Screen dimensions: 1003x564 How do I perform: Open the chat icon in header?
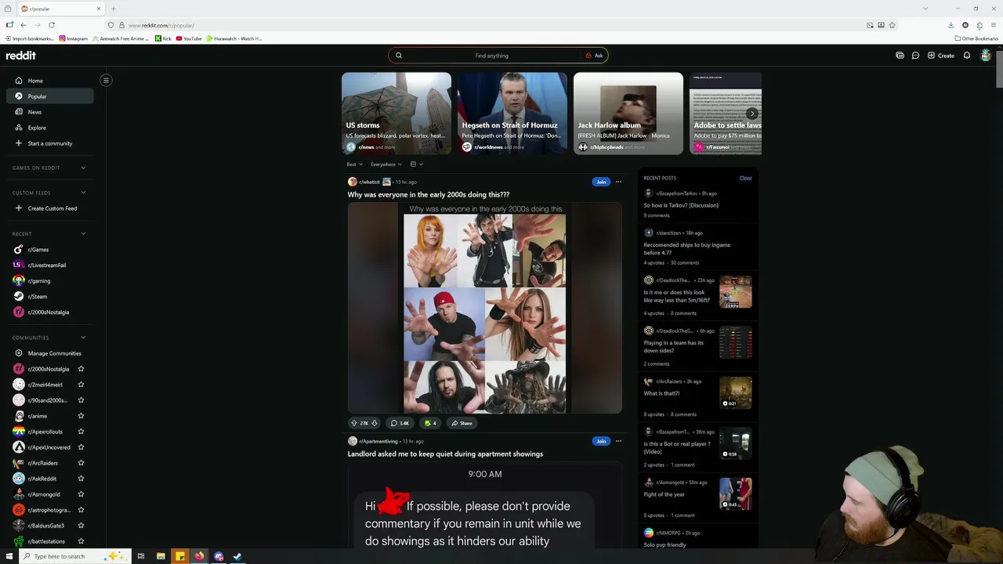(x=915, y=56)
